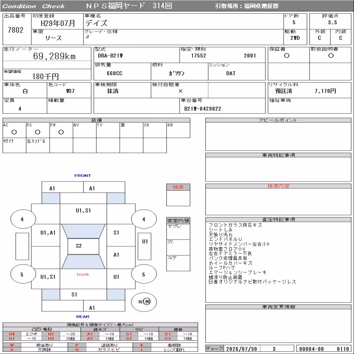Click the 取扱説明書 circle mark
The image size is (354, 354).
(331, 56)
